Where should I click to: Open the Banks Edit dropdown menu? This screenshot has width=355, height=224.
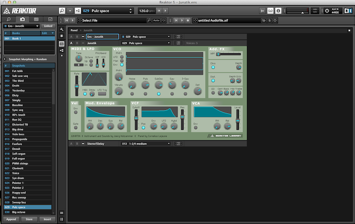[x=48, y=33]
